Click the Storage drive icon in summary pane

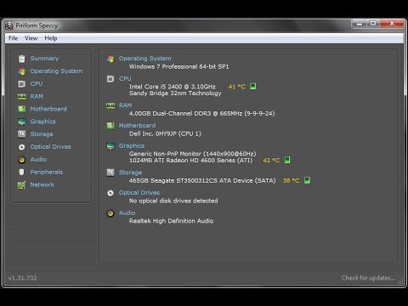pyautogui.click(x=110, y=173)
